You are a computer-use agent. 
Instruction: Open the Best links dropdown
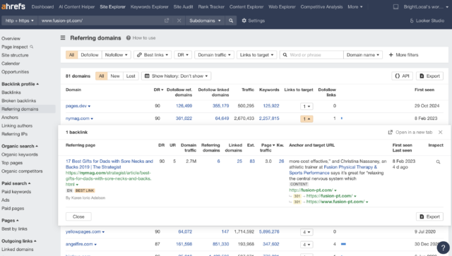point(153,55)
